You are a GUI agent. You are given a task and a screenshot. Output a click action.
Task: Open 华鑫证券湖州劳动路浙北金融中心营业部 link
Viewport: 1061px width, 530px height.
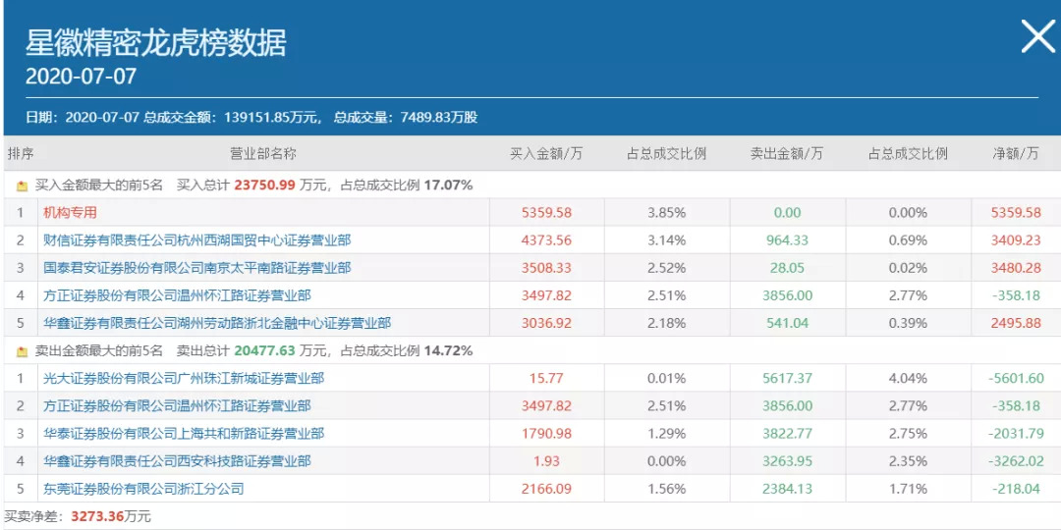point(216,323)
